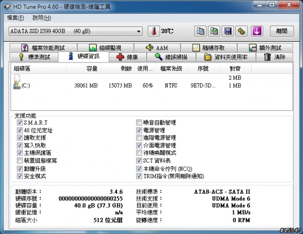Click the firmware version value 3.4.6
This screenshot has width=303, height=234.
[x=116, y=192]
